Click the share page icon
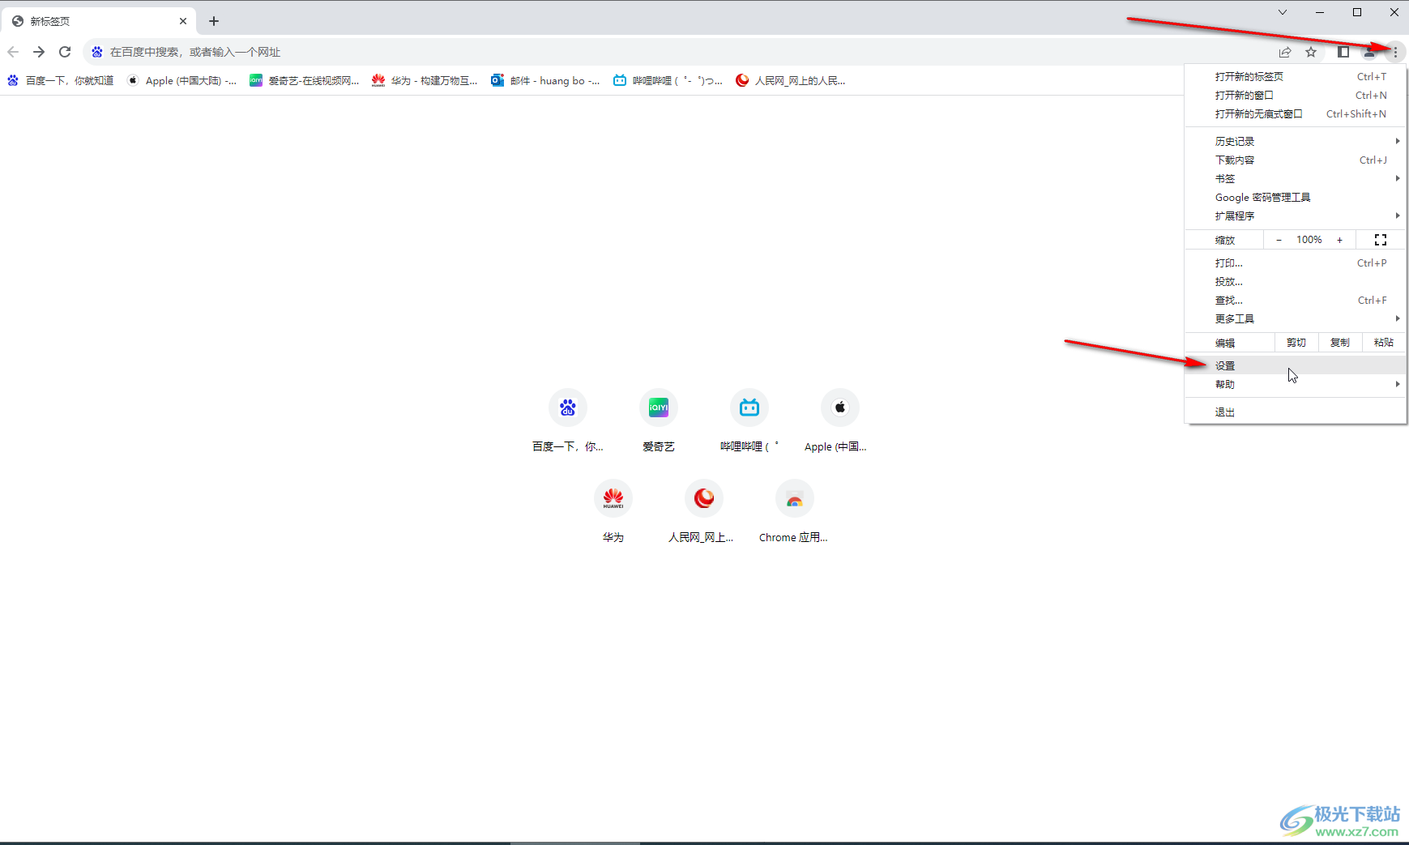 pyautogui.click(x=1285, y=52)
